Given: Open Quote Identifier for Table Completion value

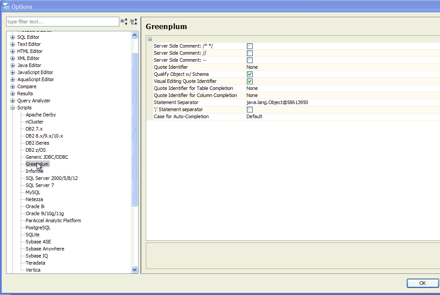Looking at the screenshot, I should point(252,88).
